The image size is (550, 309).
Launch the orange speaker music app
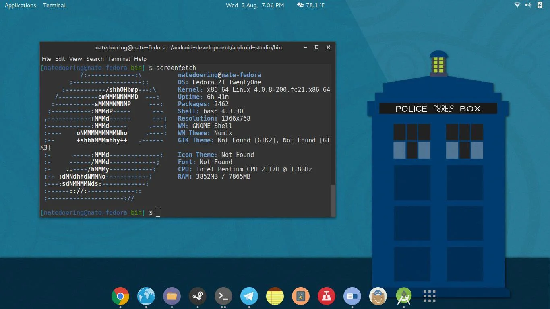click(301, 297)
